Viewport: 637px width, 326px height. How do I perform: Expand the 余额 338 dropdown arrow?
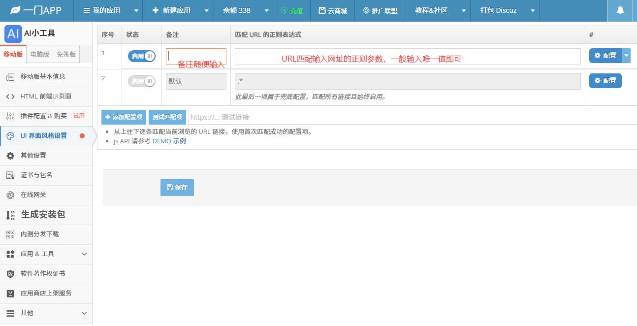tap(266, 11)
